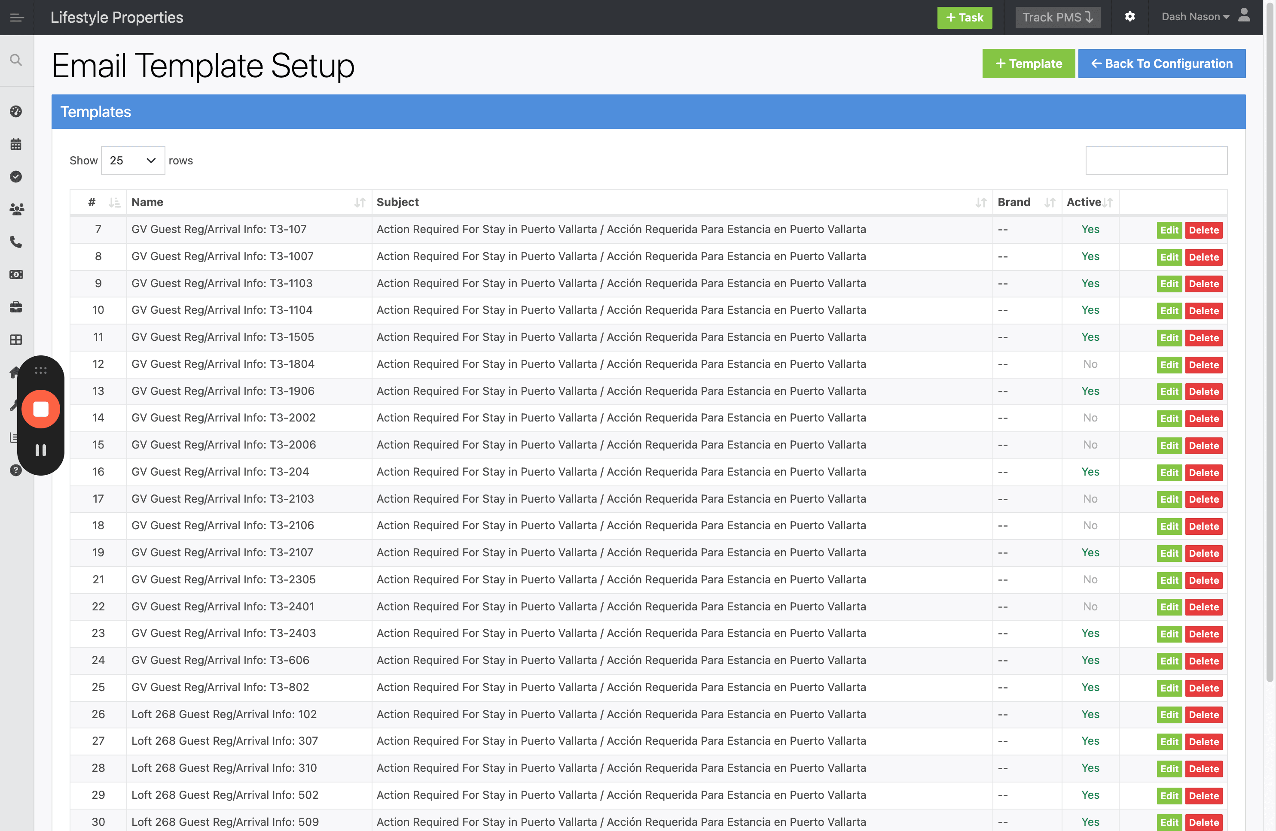This screenshot has width=1276, height=831.
Task: Edit template T3-1007
Action: (1169, 257)
